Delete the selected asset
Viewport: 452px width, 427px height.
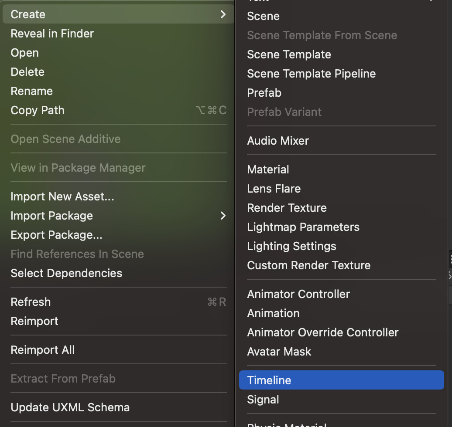tap(27, 71)
